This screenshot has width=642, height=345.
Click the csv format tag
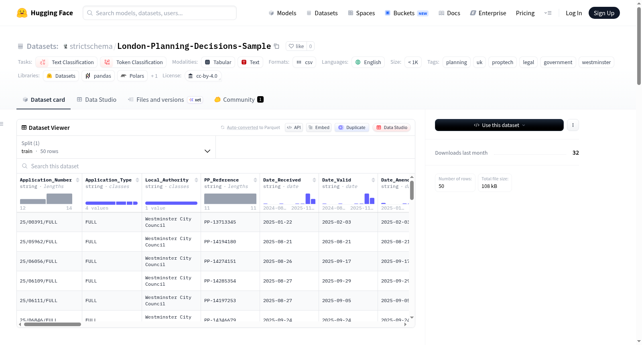(304, 62)
